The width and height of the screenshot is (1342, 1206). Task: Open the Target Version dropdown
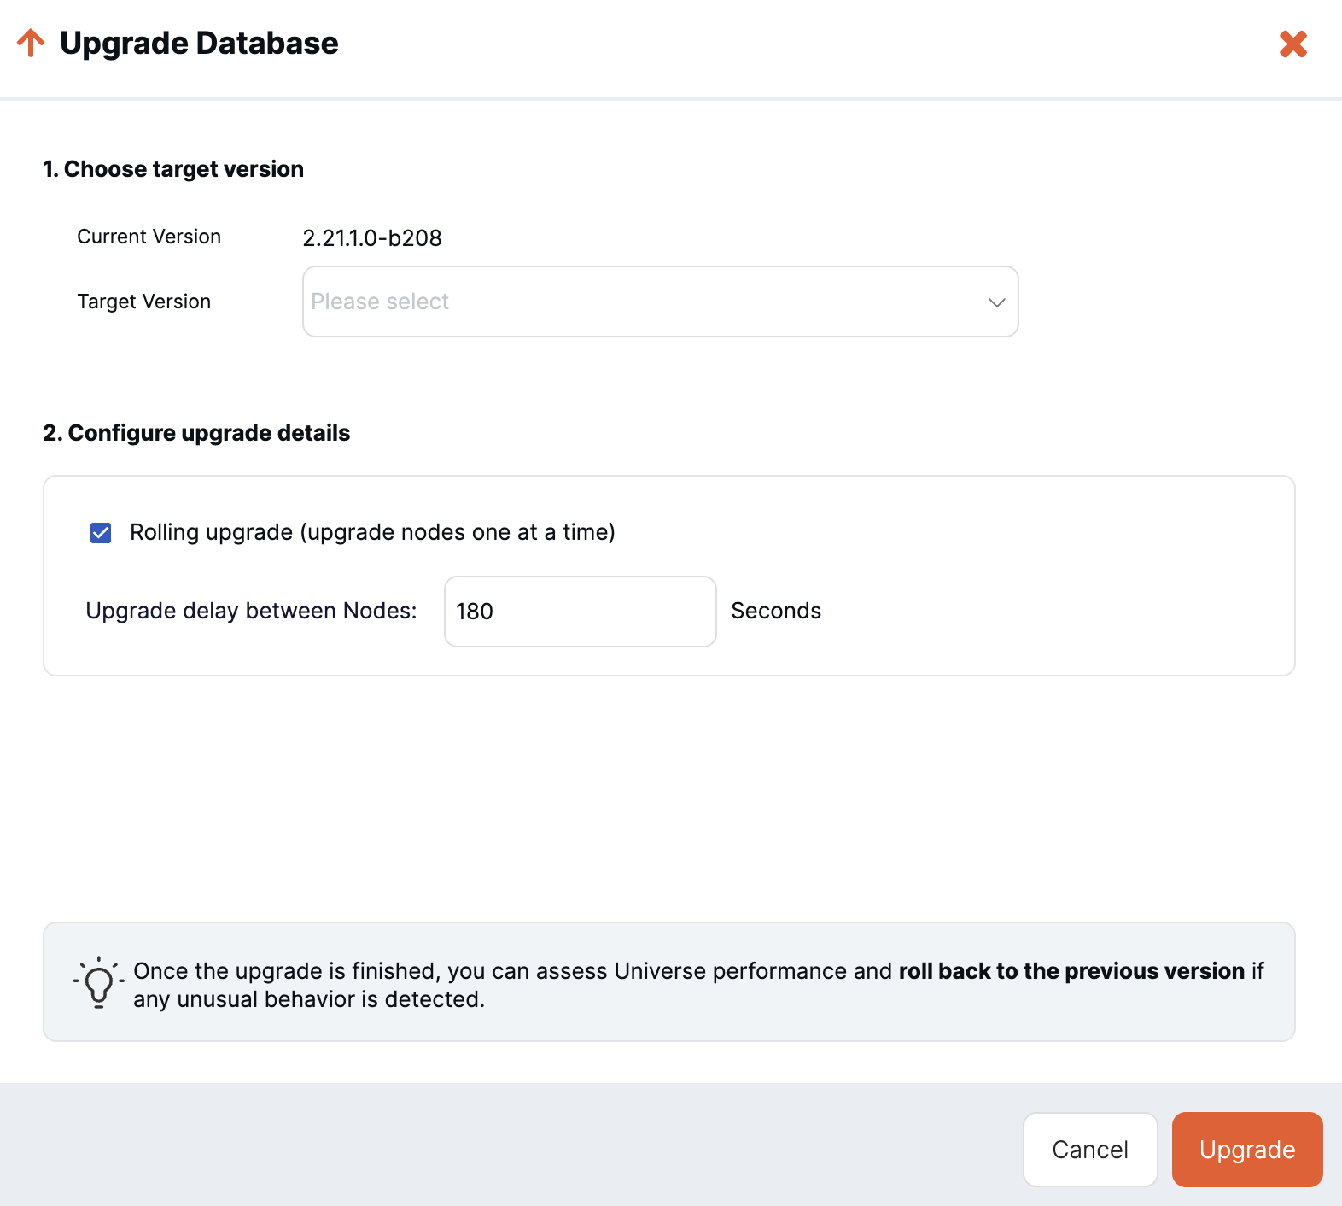[659, 301]
